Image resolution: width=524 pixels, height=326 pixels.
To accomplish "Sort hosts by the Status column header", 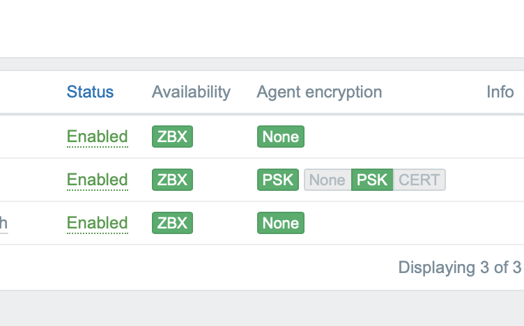I will (x=90, y=92).
